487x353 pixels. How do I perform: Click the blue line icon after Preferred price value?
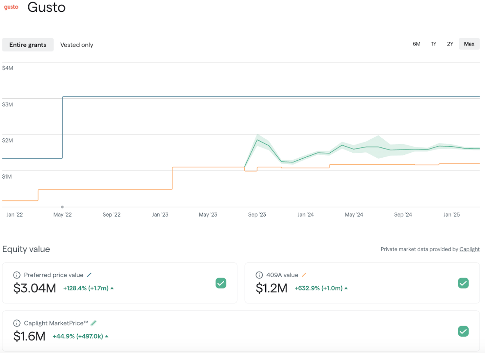pyautogui.click(x=89, y=275)
